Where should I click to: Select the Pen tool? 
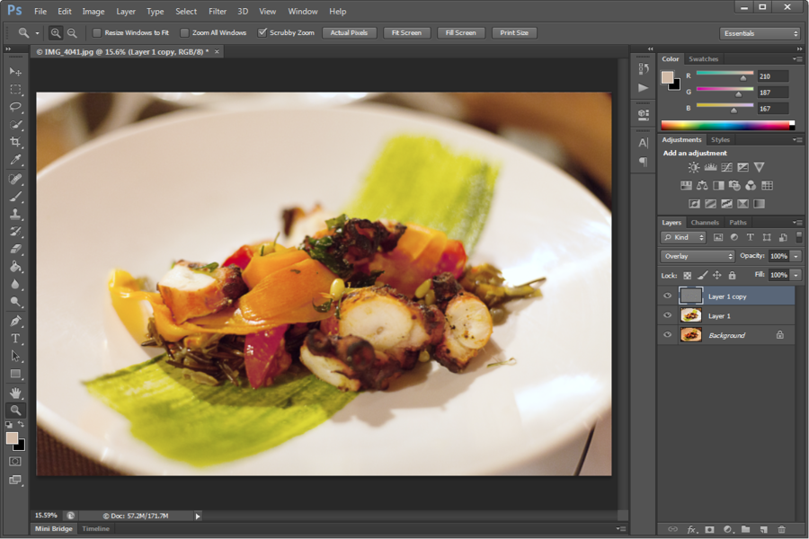15,321
